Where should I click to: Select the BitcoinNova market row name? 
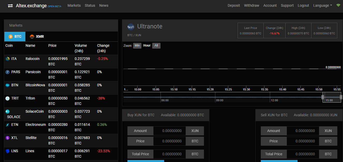pos(35,85)
